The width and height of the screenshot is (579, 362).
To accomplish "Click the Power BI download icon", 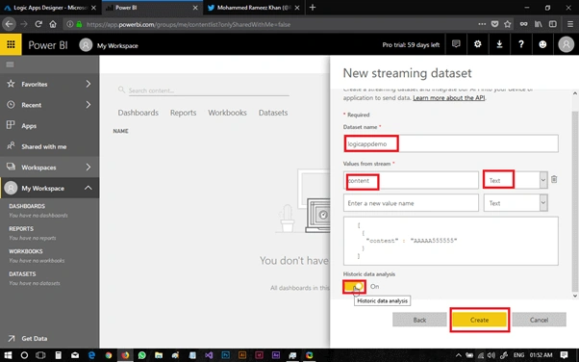I will pyautogui.click(x=499, y=44).
